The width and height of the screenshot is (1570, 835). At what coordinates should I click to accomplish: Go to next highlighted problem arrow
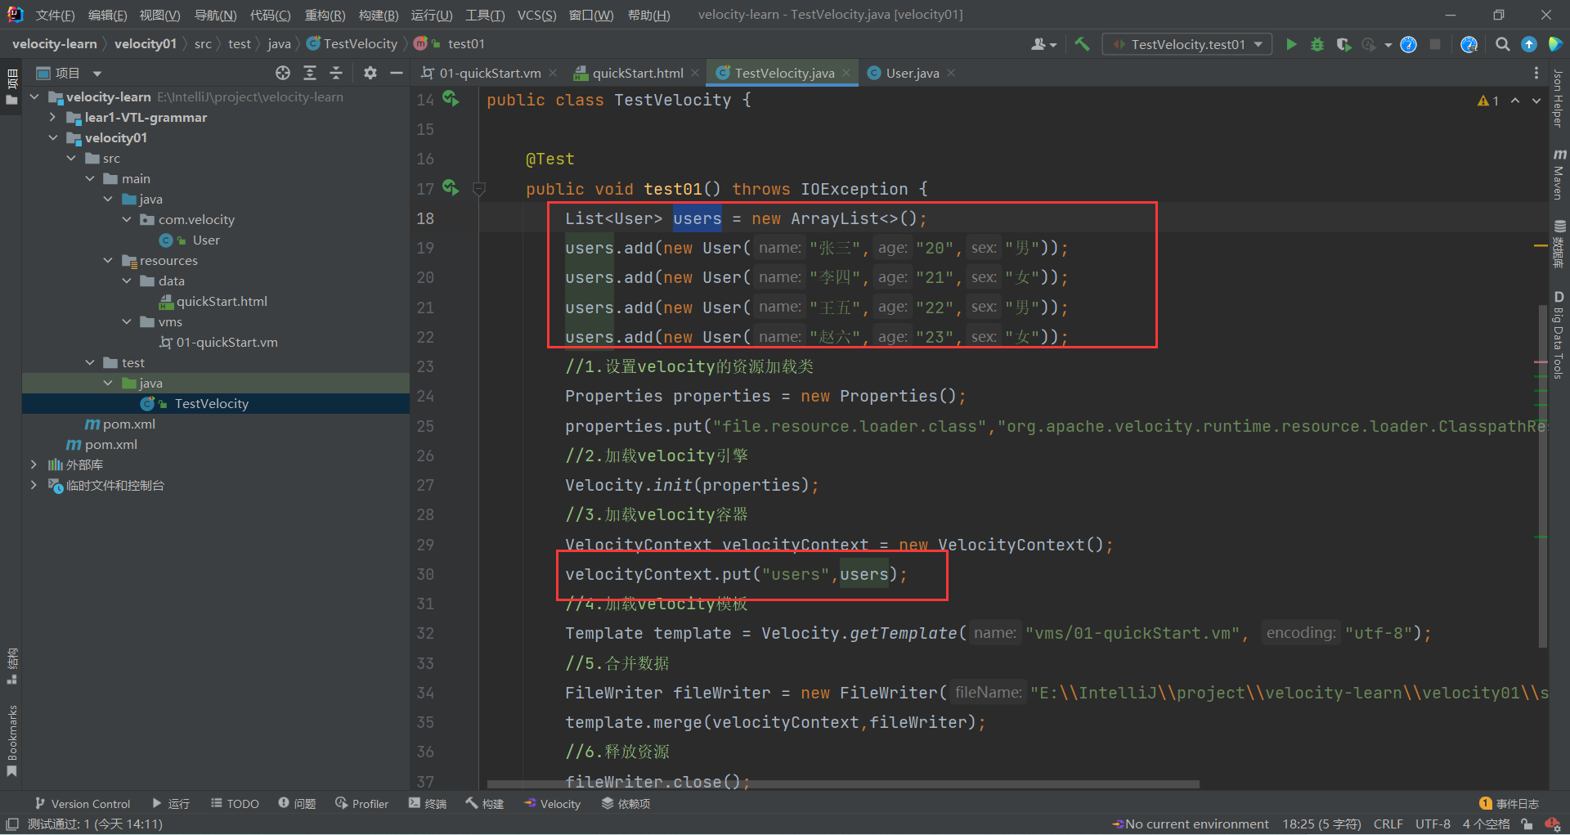pos(1536,101)
